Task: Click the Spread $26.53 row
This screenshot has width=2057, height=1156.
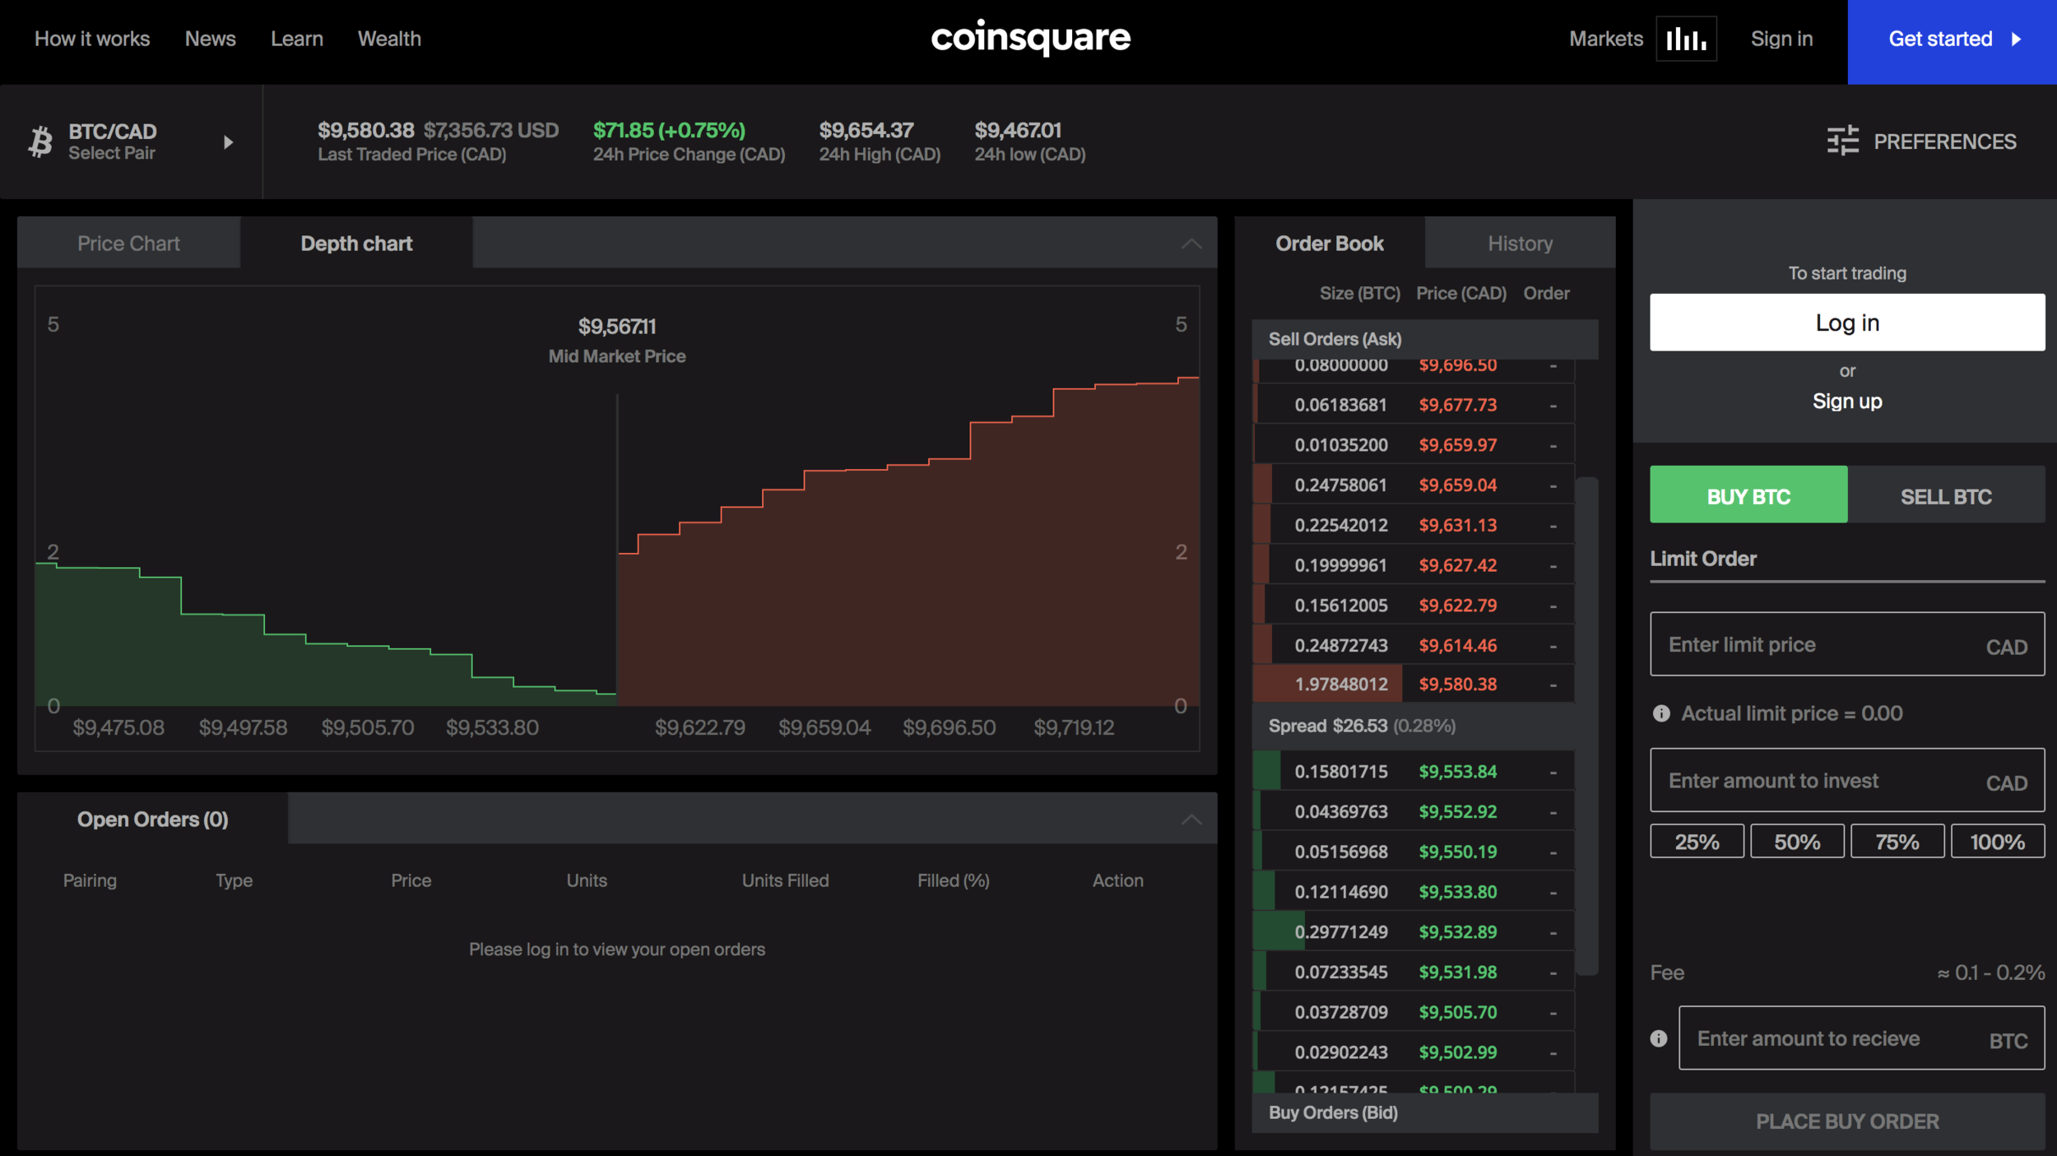Action: (x=1414, y=726)
